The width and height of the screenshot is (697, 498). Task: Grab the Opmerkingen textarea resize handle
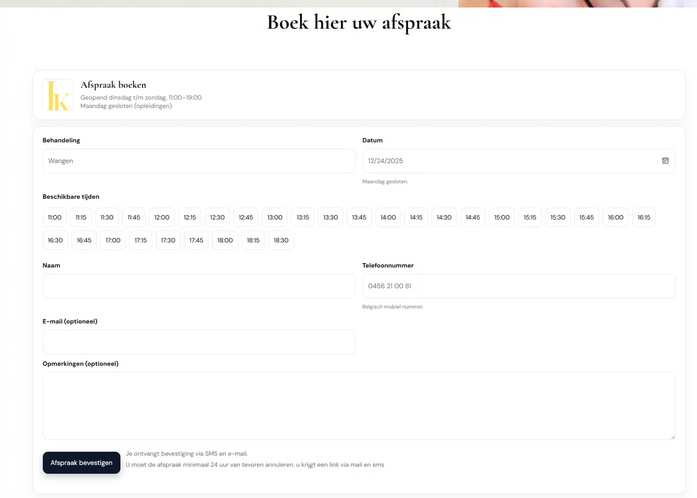672,437
